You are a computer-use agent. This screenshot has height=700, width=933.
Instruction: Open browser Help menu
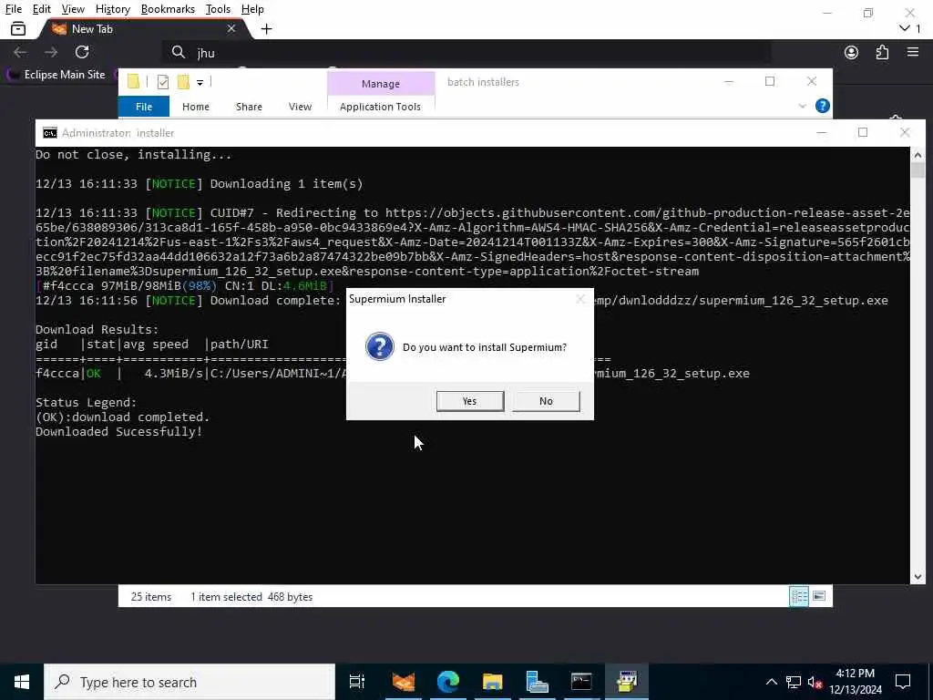tap(252, 9)
